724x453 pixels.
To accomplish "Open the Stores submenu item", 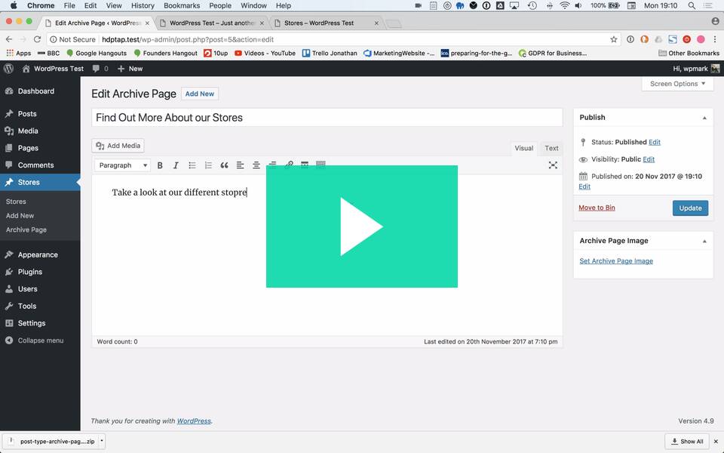I will pyautogui.click(x=16, y=202).
